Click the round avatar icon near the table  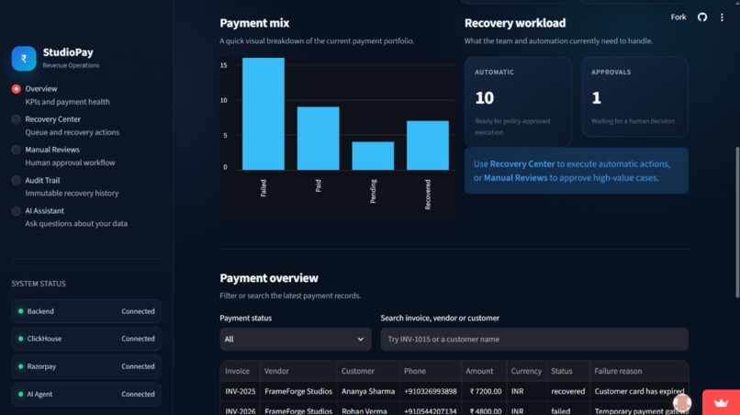(682, 403)
